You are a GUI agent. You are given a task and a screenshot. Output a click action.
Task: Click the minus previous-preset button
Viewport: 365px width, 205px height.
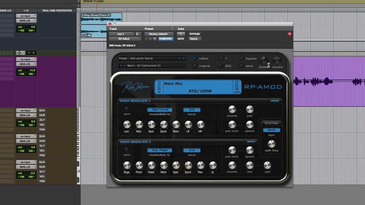(146, 39)
